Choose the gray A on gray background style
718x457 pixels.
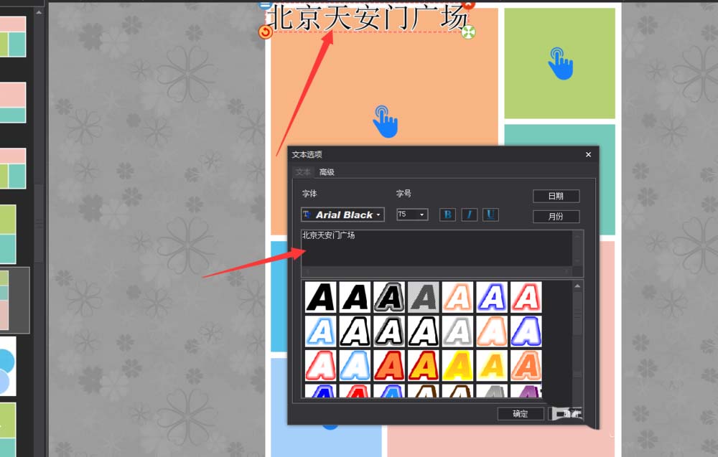pos(423,297)
